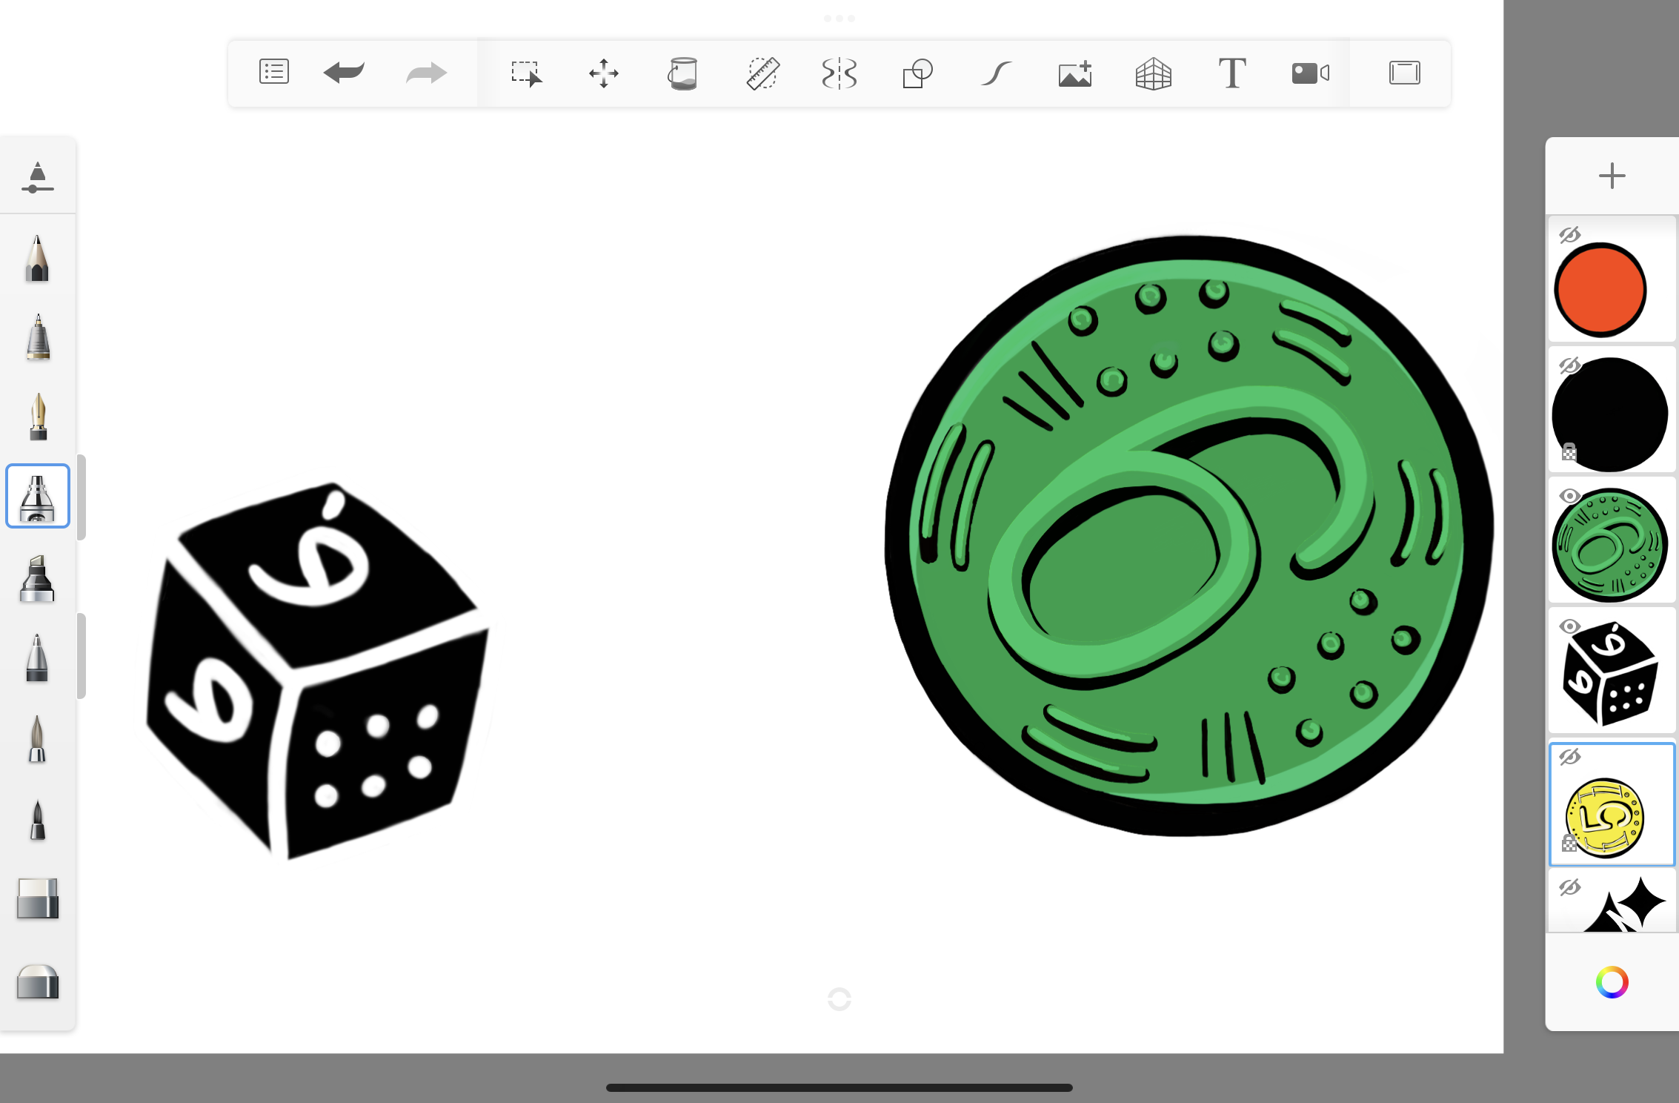The image size is (1679, 1103).
Task: Click the upper brush palette scroll handle
Action: [82, 497]
